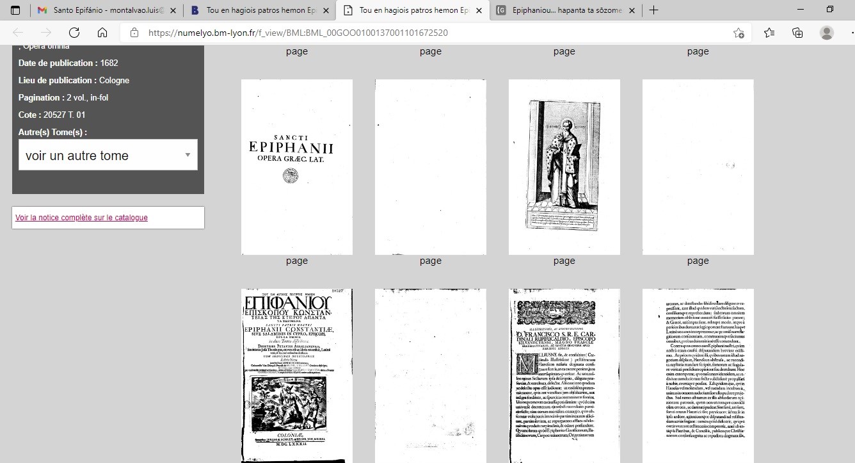Open the blank page after the portrait
Image resolution: width=855 pixels, height=463 pixels.
(x=698, y=167)
